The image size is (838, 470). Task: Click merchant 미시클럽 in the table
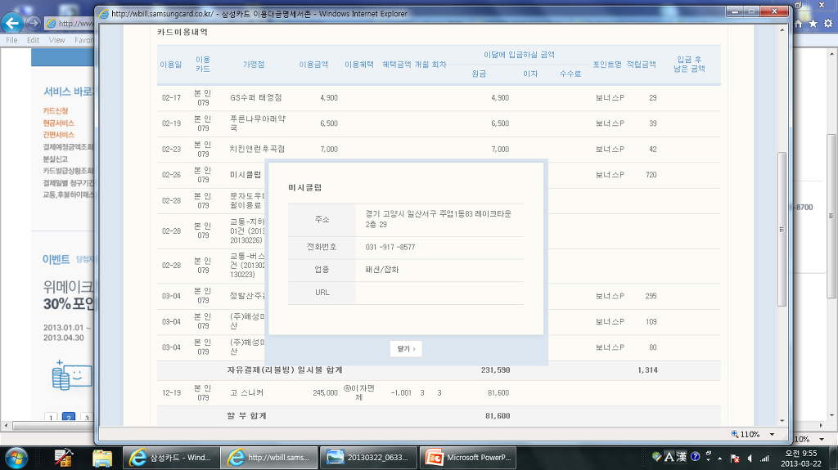tap(246, 175)
